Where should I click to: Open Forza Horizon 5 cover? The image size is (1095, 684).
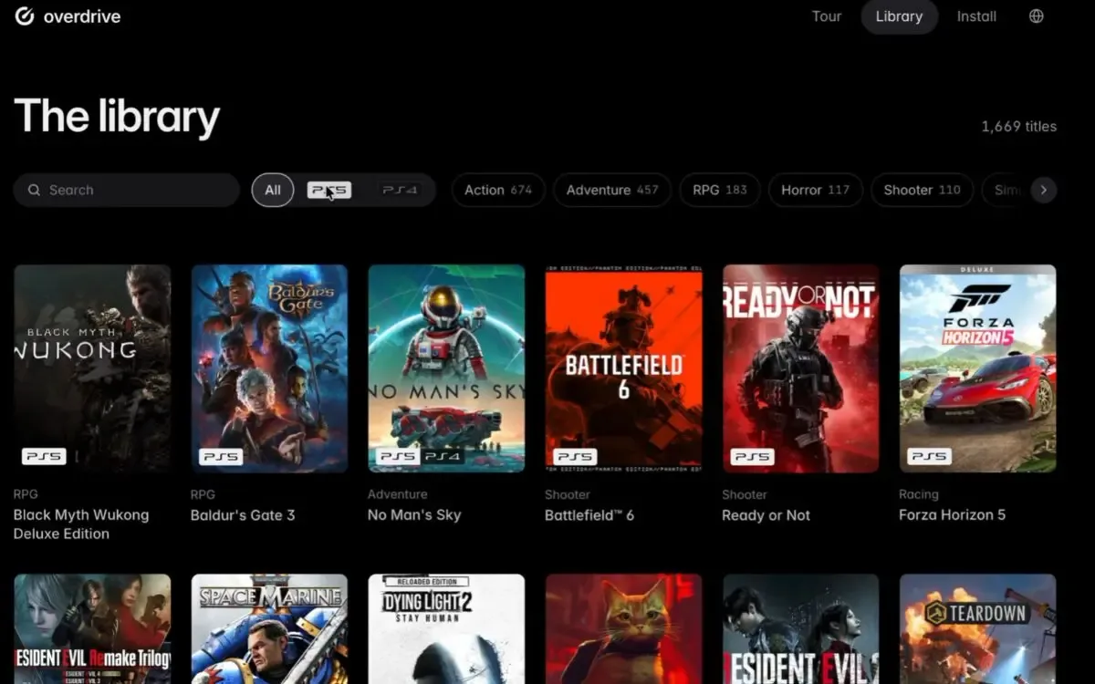point(977,368)
